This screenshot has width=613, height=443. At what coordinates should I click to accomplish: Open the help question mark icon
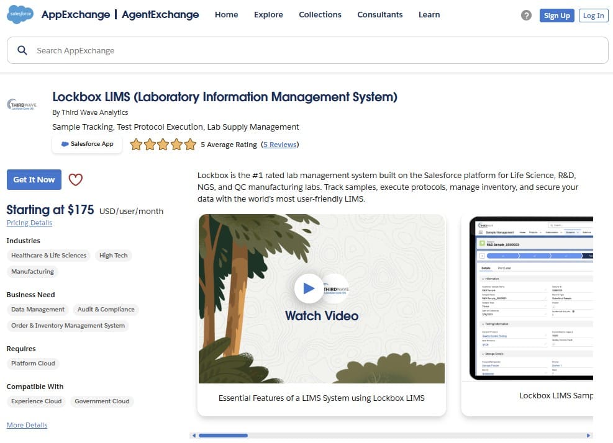(526, 16)
